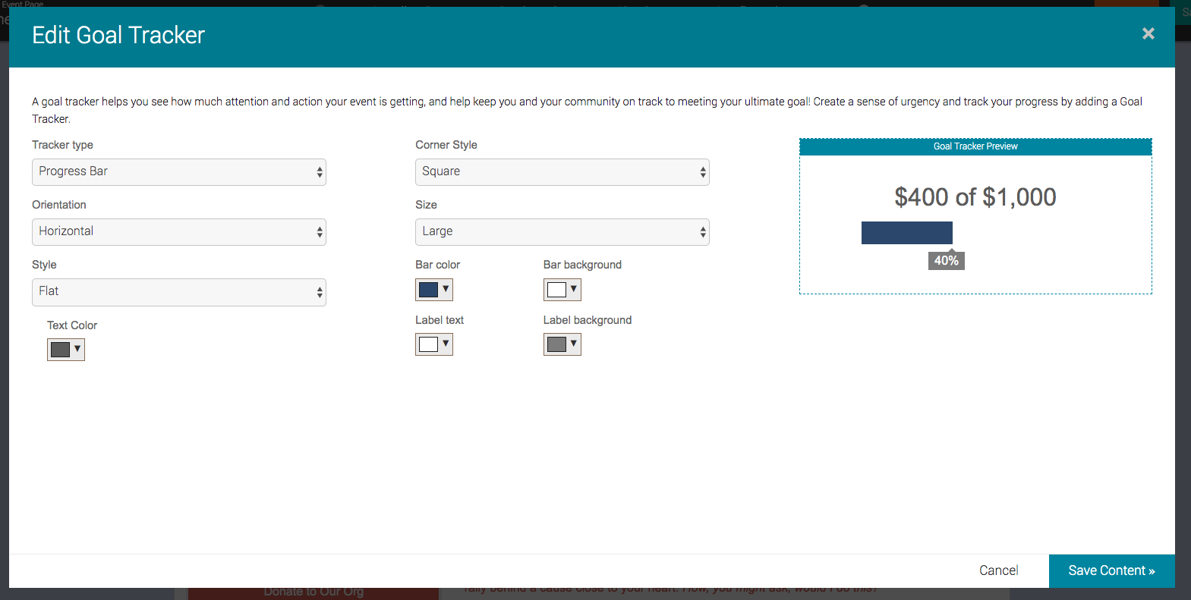Open the Size dropdown showing Large
1191x600 pixels.
(562, 232)
